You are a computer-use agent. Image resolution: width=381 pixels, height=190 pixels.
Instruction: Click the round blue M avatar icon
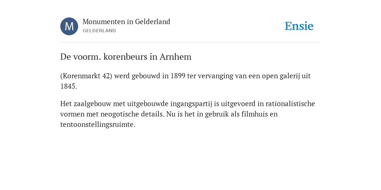(x=69, y=26)
